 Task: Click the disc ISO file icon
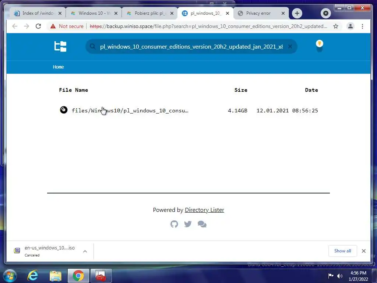[64, 110]
